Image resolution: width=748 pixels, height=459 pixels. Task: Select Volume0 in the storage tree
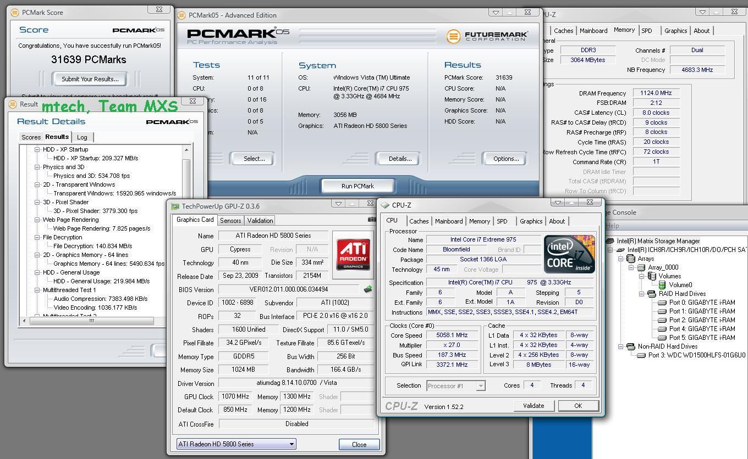tap(680, 285)
